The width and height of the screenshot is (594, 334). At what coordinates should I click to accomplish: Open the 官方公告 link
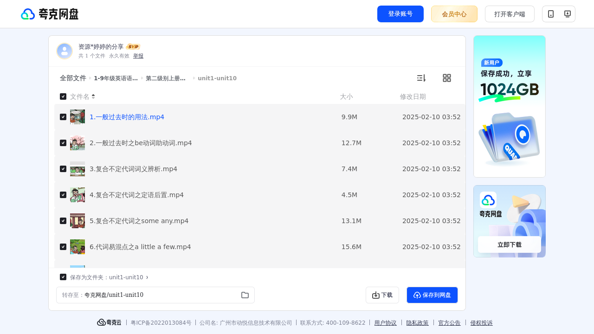click(449, 323)
